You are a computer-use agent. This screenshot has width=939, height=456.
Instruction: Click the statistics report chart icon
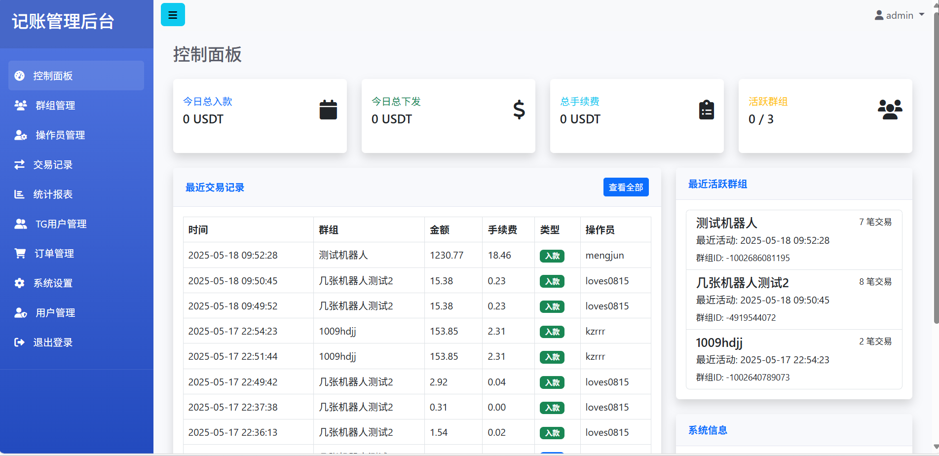tap(20, 194)
